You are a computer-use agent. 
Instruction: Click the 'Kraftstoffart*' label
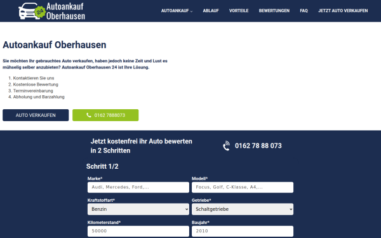pos(101,201)
